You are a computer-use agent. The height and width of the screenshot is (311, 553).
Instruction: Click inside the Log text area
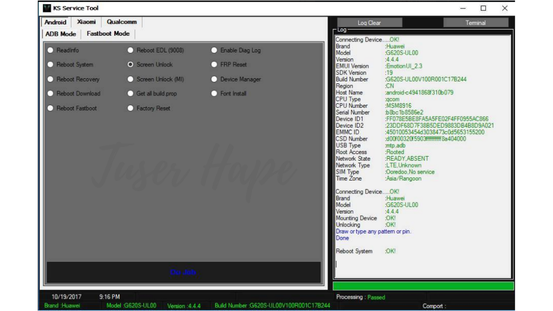(423, 157)
